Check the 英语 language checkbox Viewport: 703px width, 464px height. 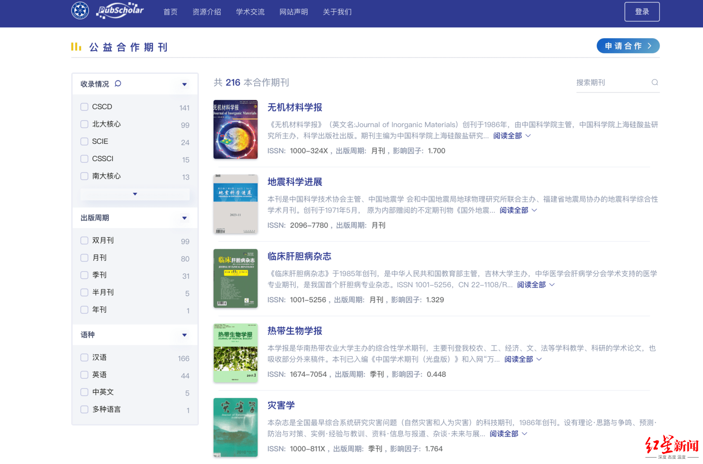(84, 375)
